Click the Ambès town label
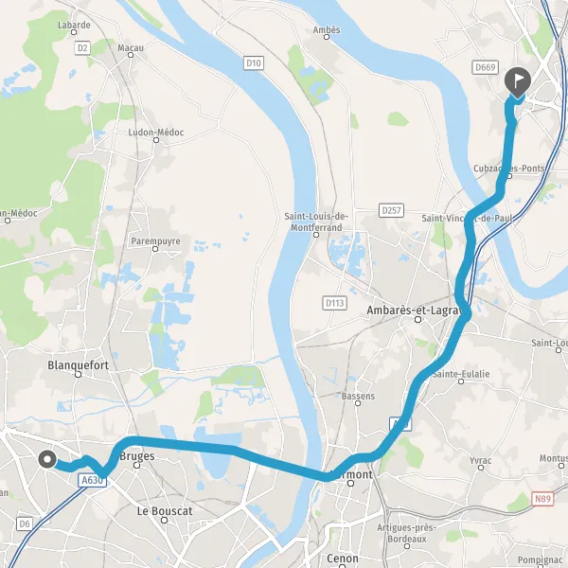Screen dimensions: 568x568 click(x=327, y=29)
